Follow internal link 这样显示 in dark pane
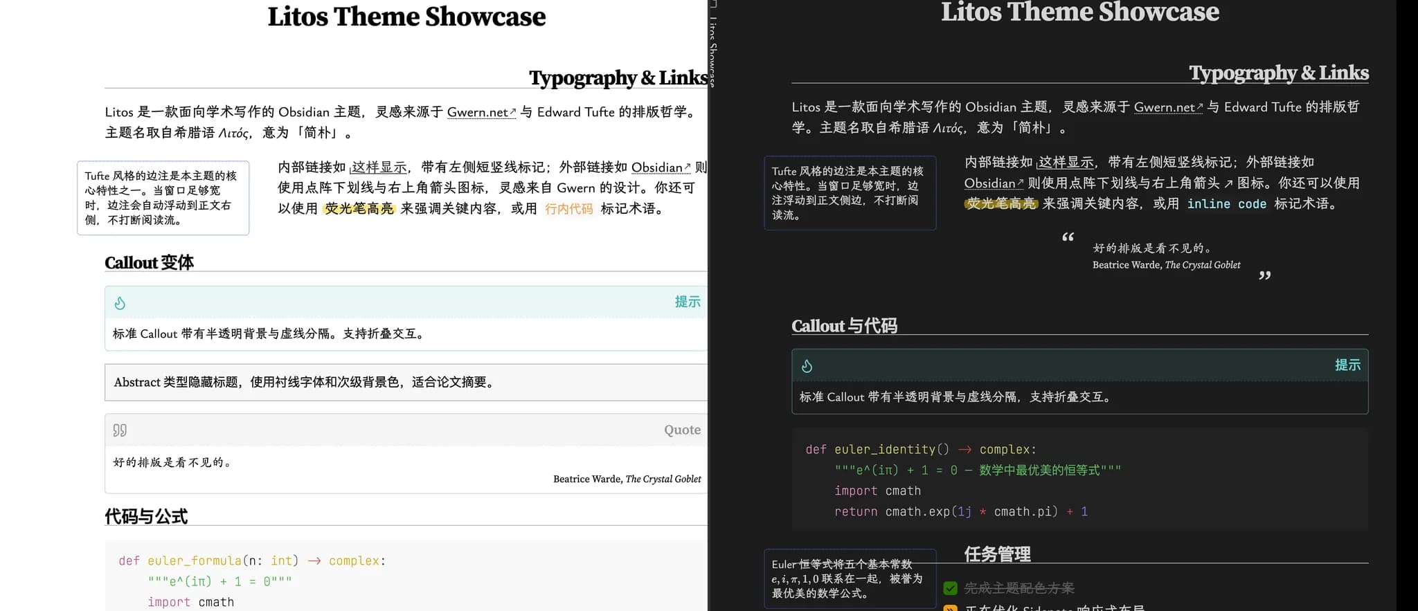1418x611 pixels. click(1066, 163)
